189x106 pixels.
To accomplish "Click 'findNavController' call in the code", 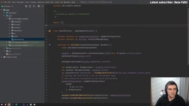I will click(x=103, y=73).
